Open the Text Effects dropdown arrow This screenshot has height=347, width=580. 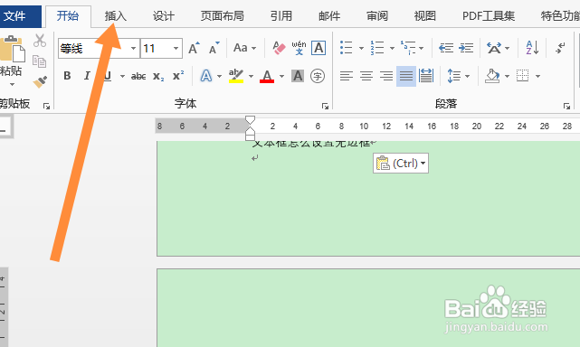coord(219,76)
